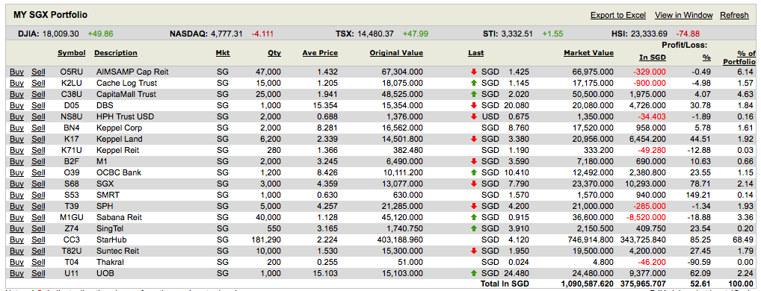Click the red down arrow in SPH row
The width and height of the screenshot is (761, 291).
click(474, 206)
